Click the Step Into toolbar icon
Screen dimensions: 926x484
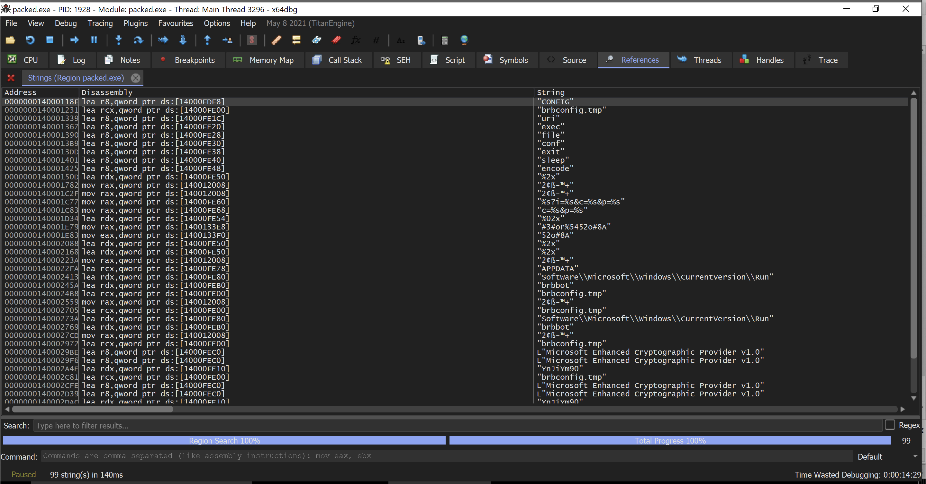(x=119, y=40)
